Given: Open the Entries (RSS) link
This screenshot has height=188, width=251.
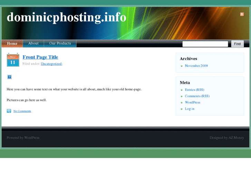Looking at the screenshot, I should click(x=194, y=90).
